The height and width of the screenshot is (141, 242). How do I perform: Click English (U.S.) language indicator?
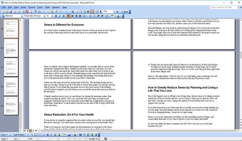coord(95,139)
